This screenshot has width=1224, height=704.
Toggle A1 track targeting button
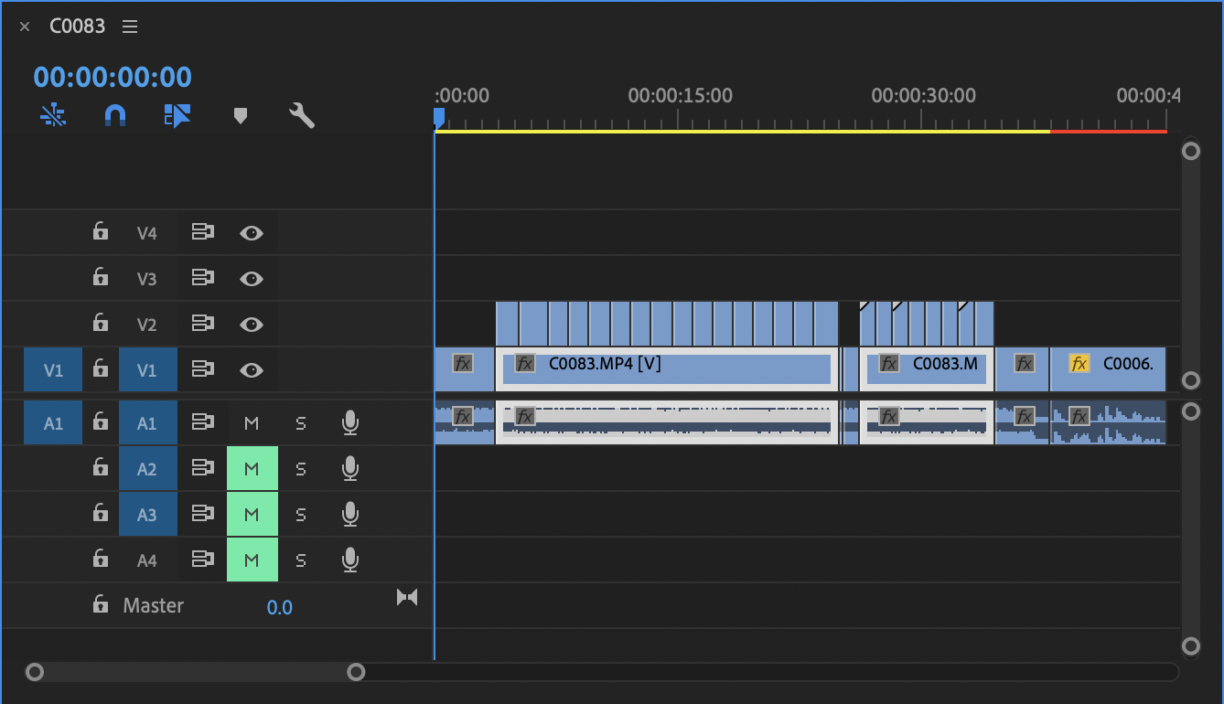pyautogui.click(x=146, y=423)
